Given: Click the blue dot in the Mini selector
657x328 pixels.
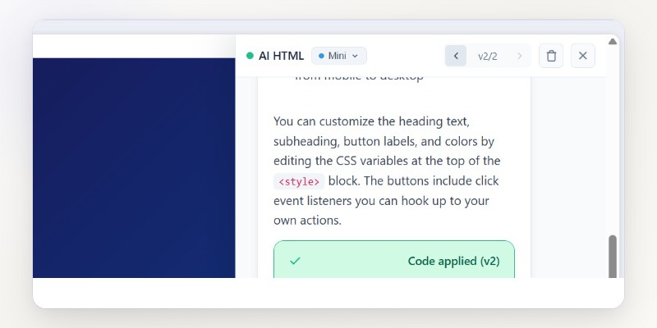Looking at the screenshot, I should tap(322, 56).
